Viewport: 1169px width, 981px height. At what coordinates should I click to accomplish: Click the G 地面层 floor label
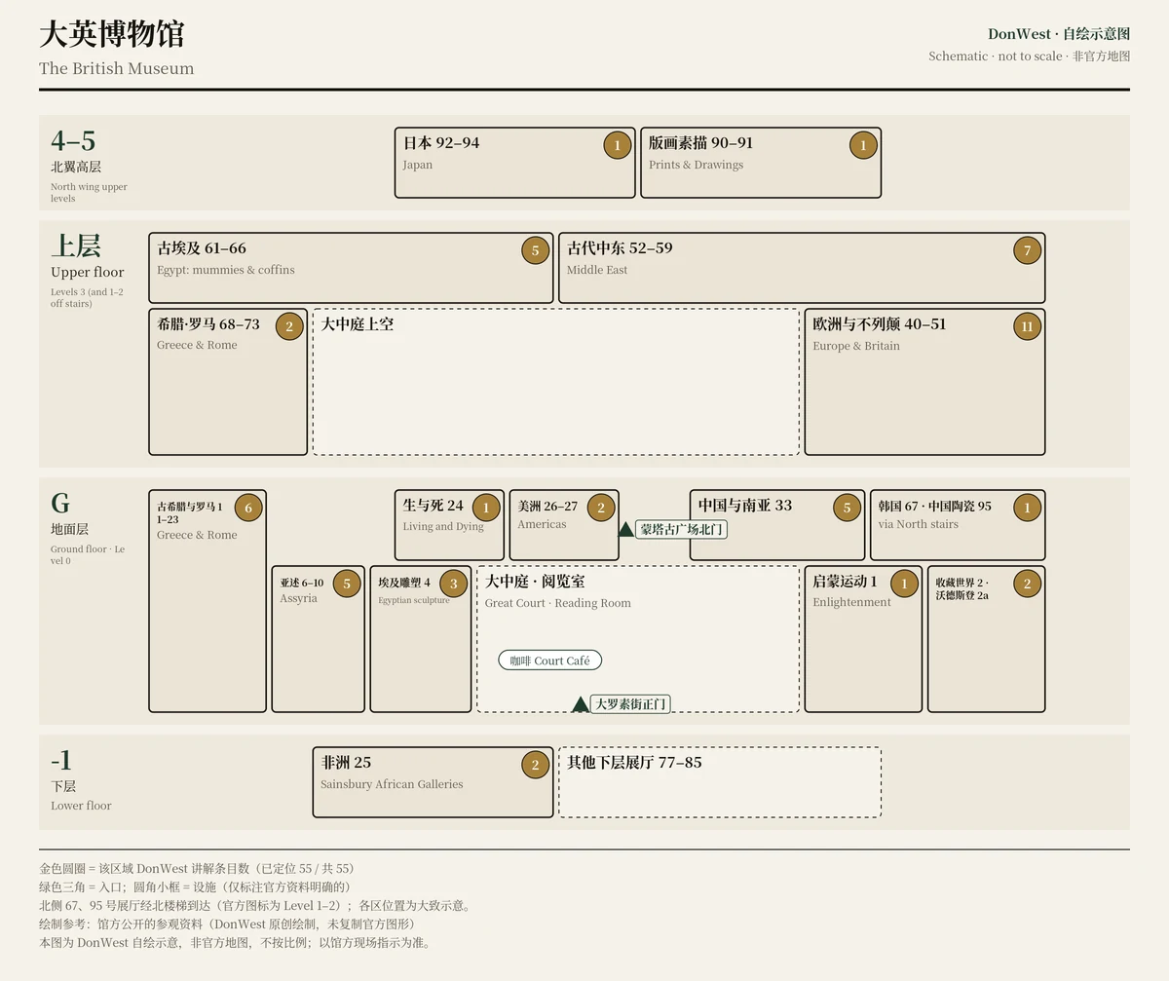[x=88, y=527]
